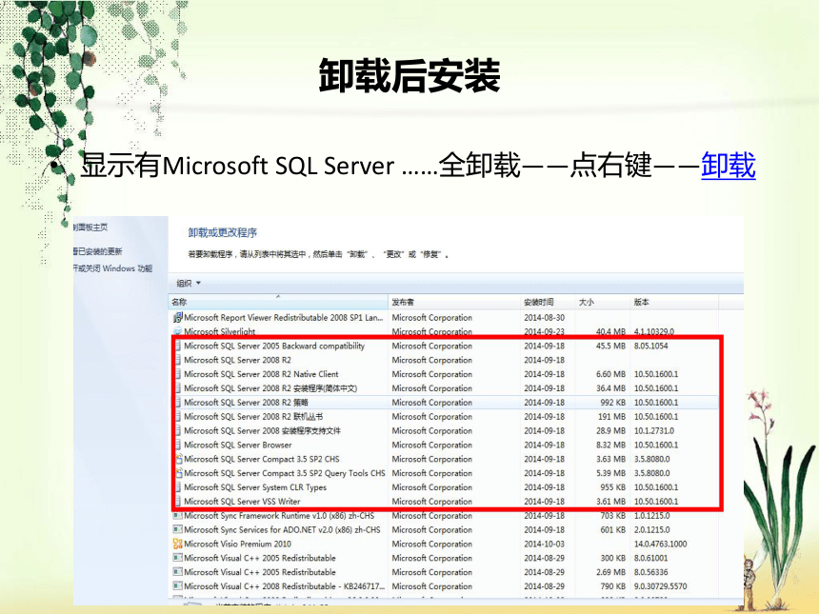819x614 pixels.
Task: Open the blue 卸载 hyperlink on the slide
Action: [729, 165]
